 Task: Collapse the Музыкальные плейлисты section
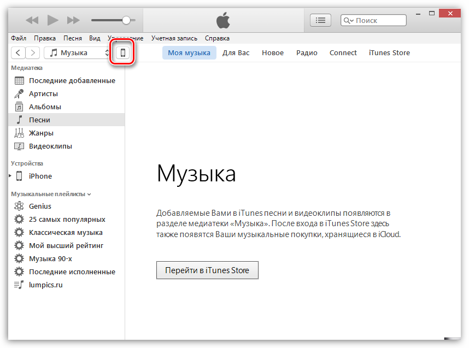89,194
